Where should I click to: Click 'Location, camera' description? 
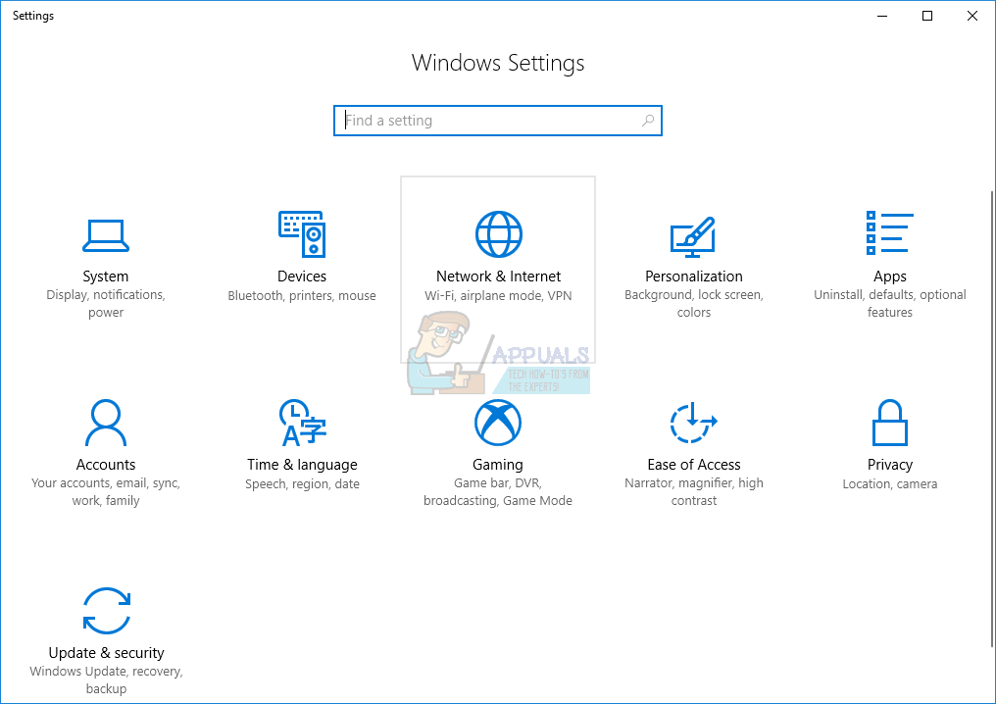click(889, 484)
